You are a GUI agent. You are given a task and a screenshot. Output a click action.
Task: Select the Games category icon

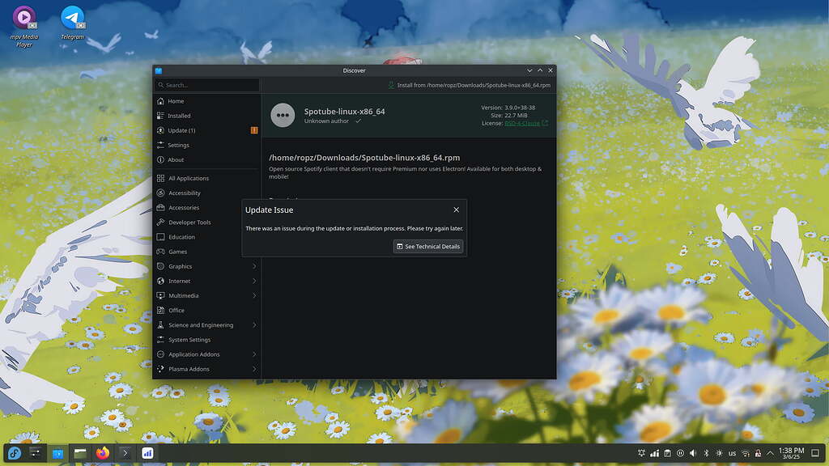162,252
